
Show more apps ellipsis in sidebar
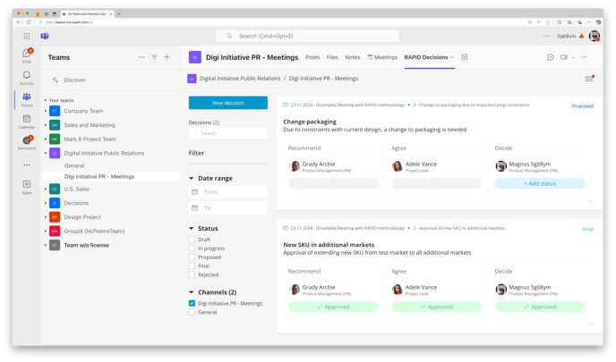tap(27, 165)
